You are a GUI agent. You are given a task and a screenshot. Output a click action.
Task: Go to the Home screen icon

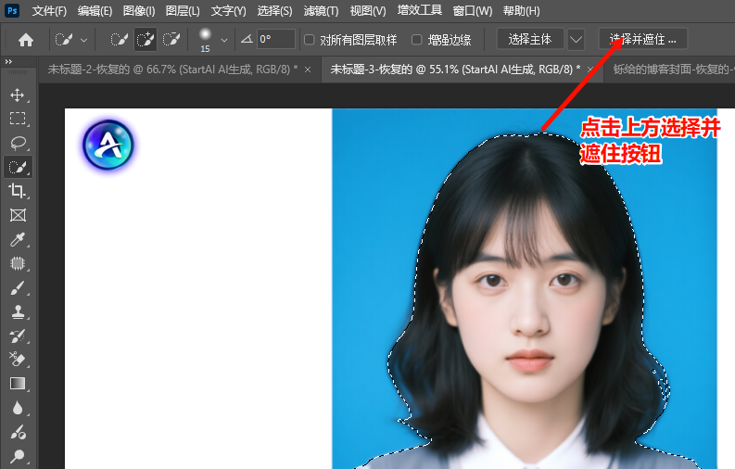tap(26, 40)
